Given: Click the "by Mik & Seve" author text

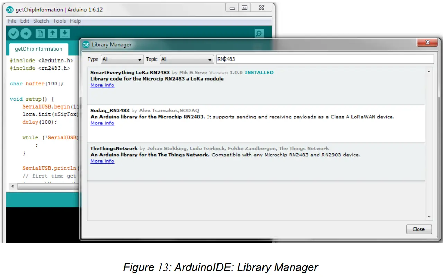Looking at the screenshot, I should [189, 73].
